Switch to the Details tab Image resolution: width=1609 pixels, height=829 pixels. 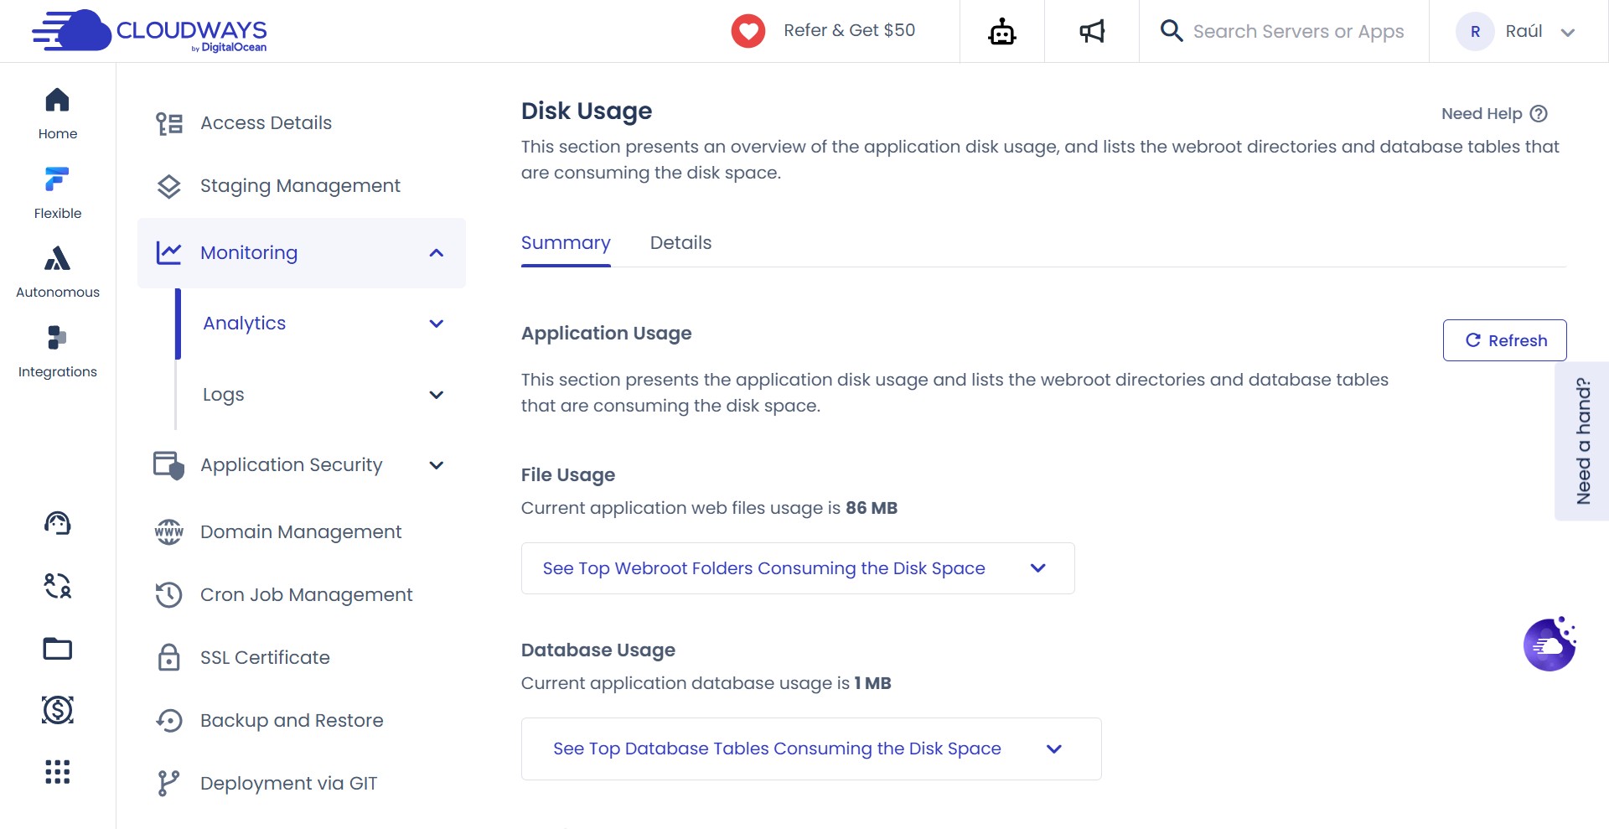point(680,243)
